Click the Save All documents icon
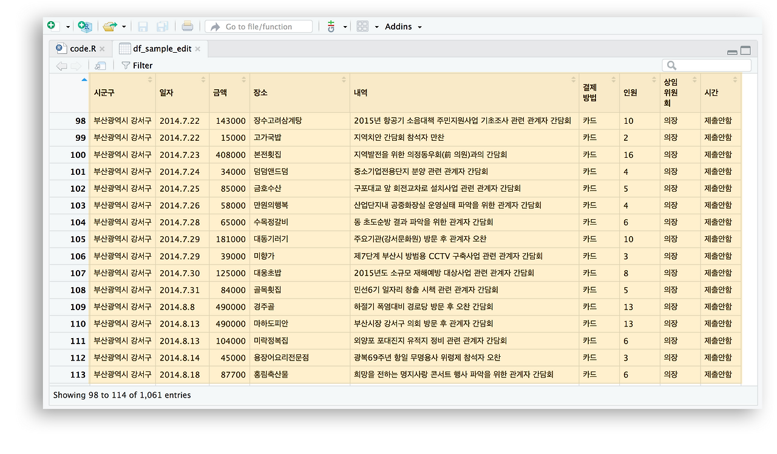Image resolution: width=777 pixels, height=454 pixels. tap(162, 26)
